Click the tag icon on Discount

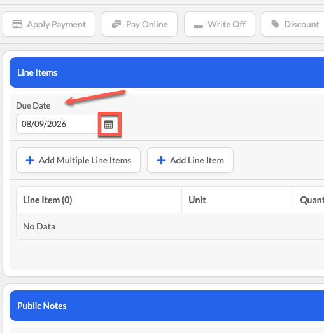276,24
